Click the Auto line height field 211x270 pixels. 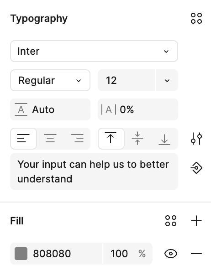[x=50, y=109]
